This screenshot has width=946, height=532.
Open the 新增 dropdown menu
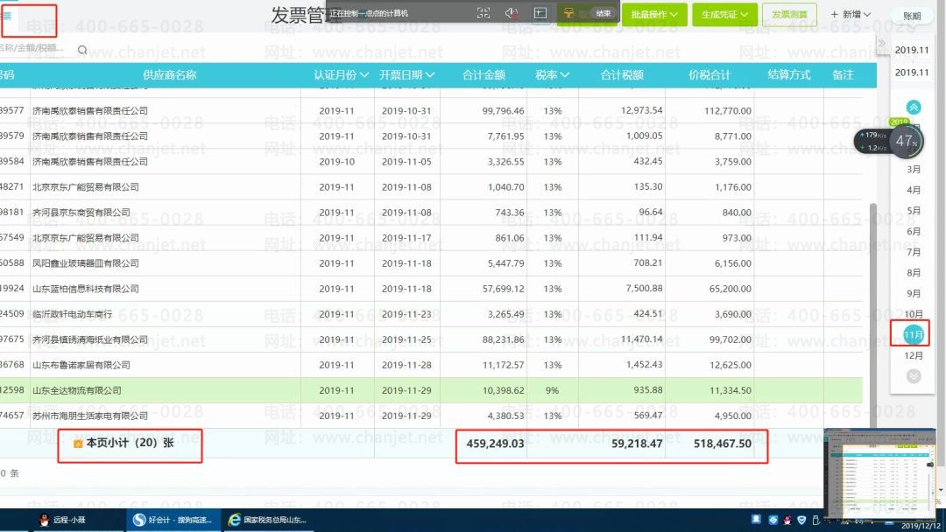851,15
